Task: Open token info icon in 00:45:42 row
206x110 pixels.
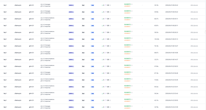Action: click(x=110, y=5)
